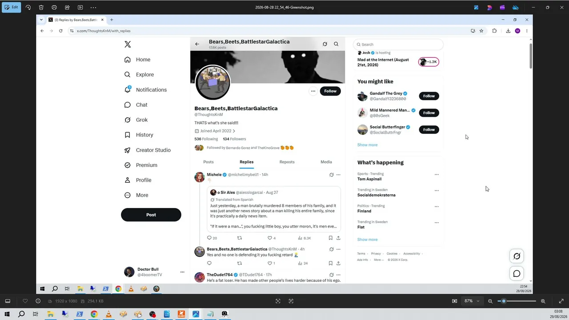
Task: Like the Bears,Beets reply with heart
Action: click(269, 263)
